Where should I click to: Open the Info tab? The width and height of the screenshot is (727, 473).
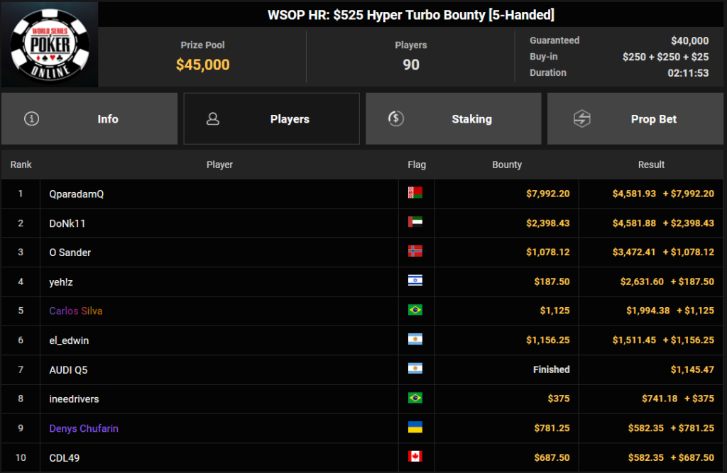89,118
